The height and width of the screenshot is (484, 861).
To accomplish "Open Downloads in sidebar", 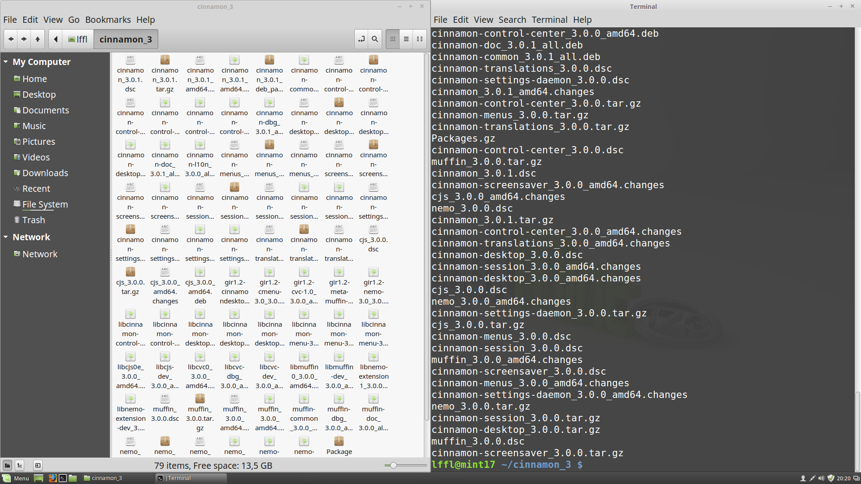I will pyautogui.click(x=45, y=173).
